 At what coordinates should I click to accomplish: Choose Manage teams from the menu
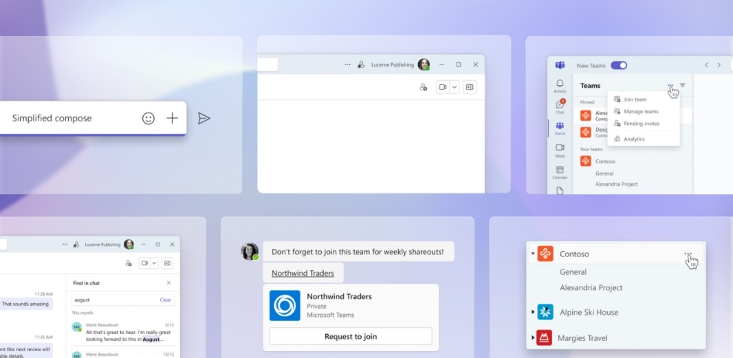(643, 111)
